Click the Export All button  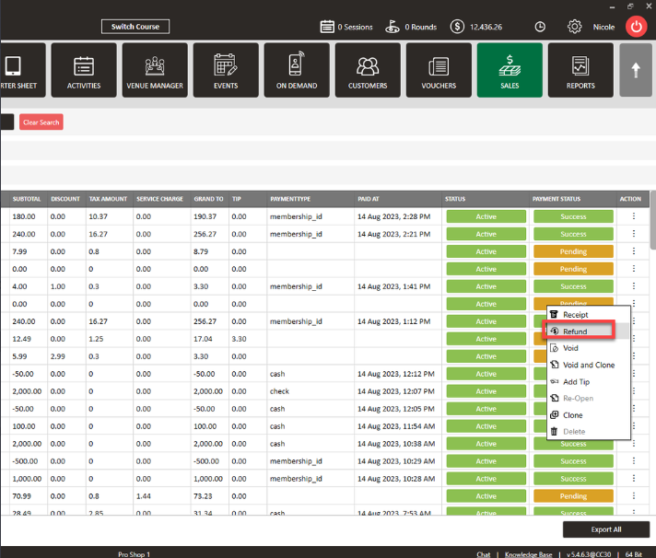[x=605, y=529]
